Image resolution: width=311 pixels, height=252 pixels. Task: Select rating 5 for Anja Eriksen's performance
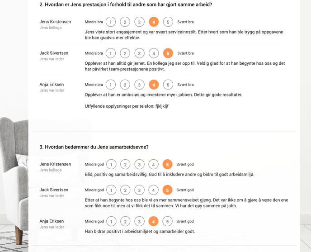[168, 85]
